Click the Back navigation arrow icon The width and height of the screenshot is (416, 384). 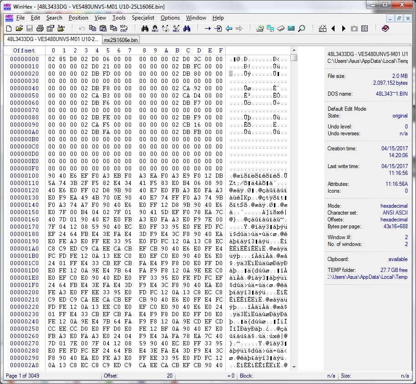(x=229, y=29)
